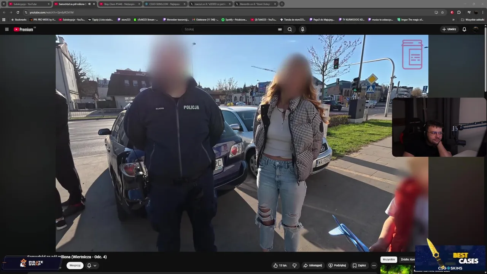This screenshot has width=487, height=274.
Task: Open the Imgur: The magic of... bookmark
Action: 410,19
